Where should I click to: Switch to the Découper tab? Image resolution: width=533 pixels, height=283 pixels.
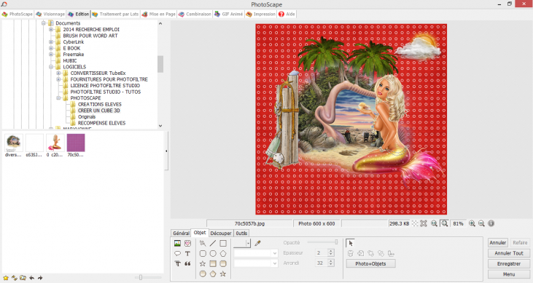click(221, 233)
